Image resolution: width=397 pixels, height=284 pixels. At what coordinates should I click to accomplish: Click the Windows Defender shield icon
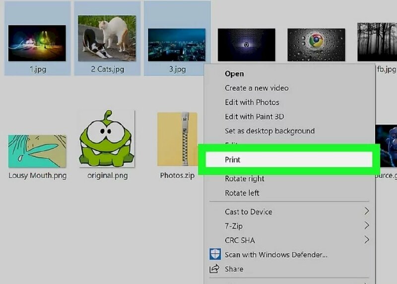click(215, 255)
